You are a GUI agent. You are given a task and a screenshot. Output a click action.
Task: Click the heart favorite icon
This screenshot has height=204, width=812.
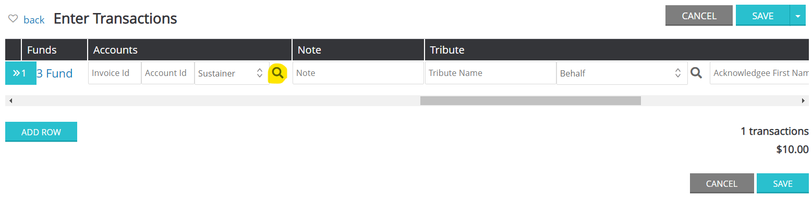tap(13, 19)
